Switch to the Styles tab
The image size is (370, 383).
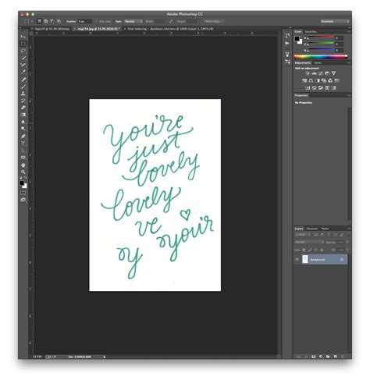click(318, 63)
